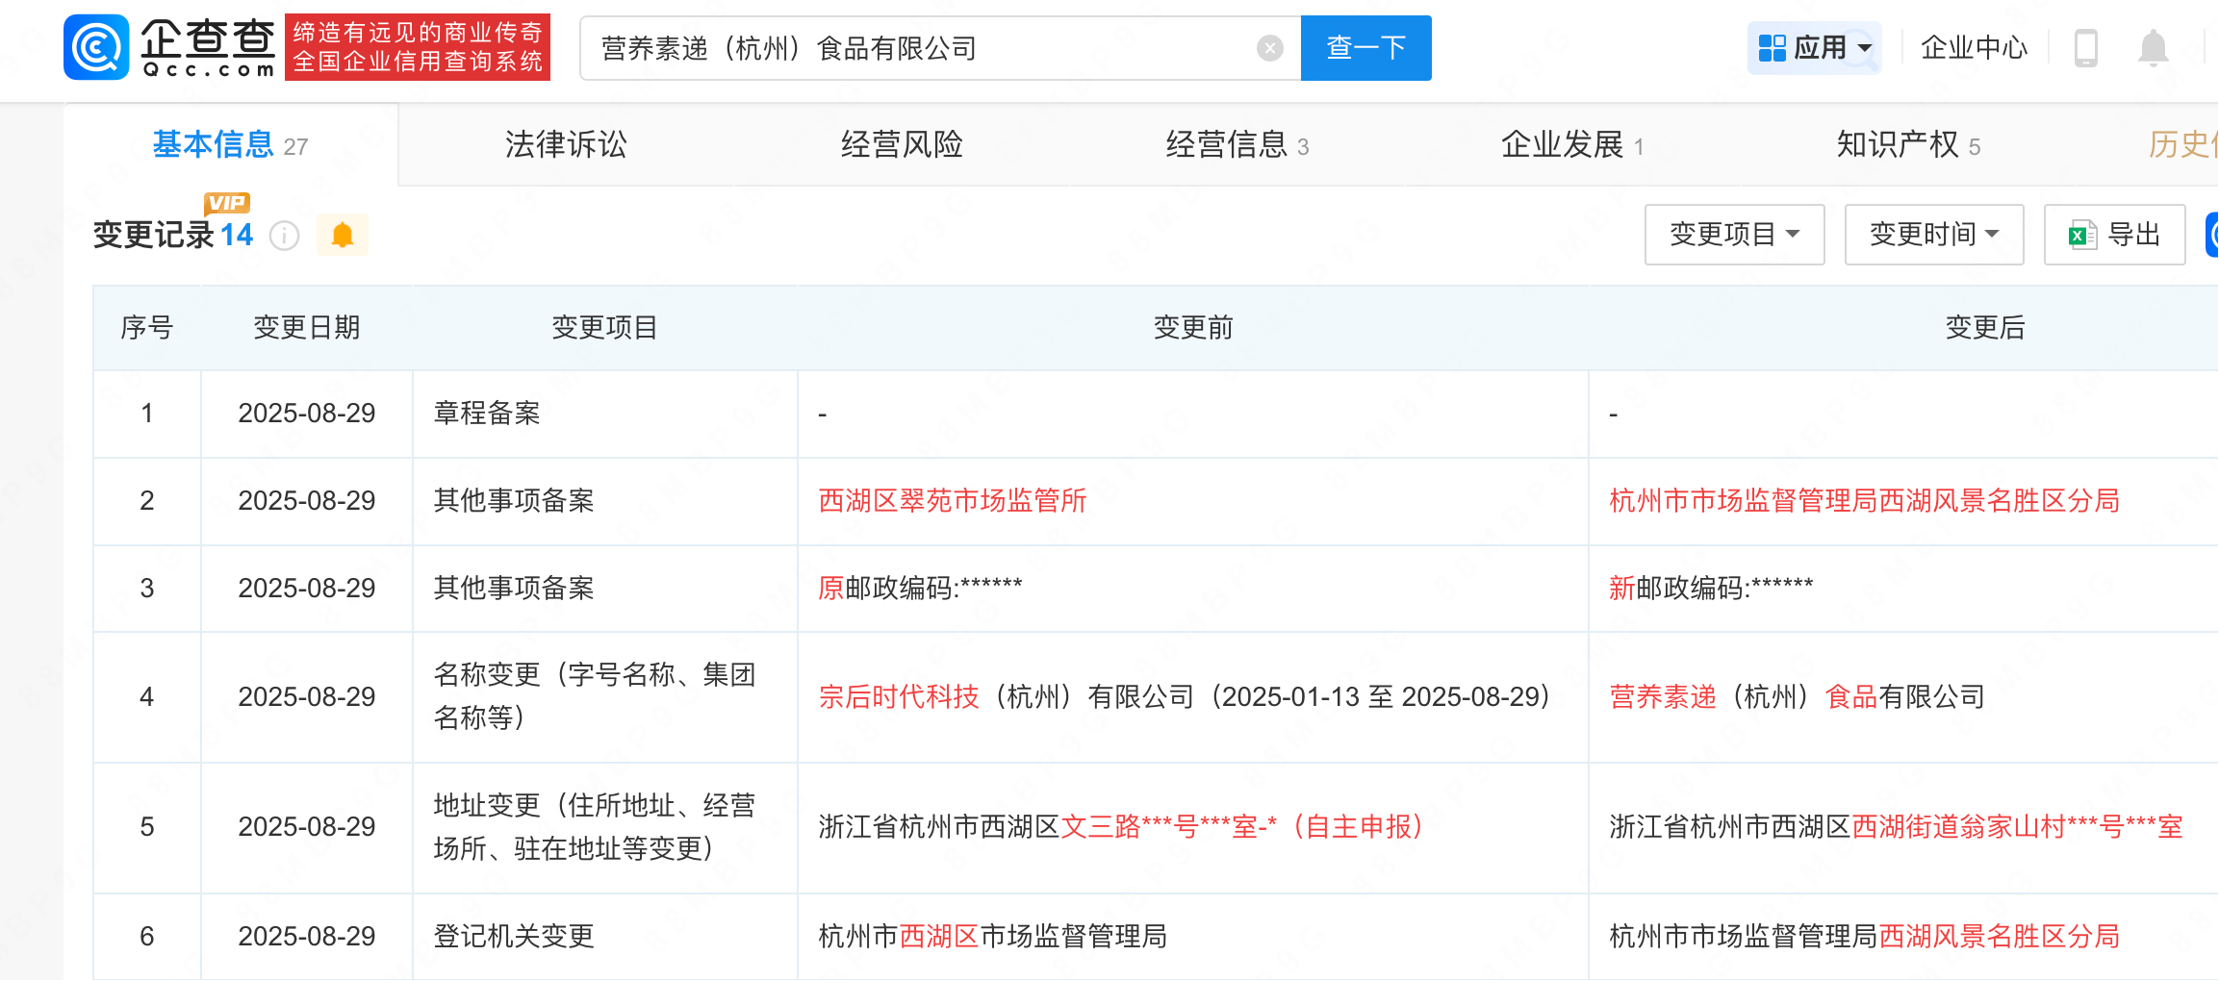Click row 6 after value 西湖风景名胜区分局
The height and width of the screenshot is (981, 2219).
(x=2000, y=937)
